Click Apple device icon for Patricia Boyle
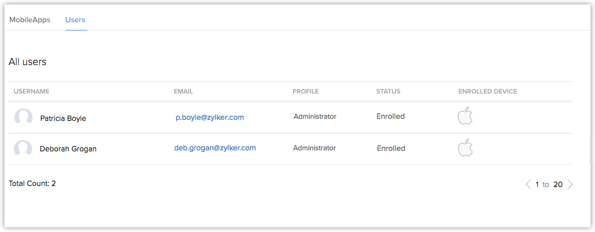 click(465, 116)
